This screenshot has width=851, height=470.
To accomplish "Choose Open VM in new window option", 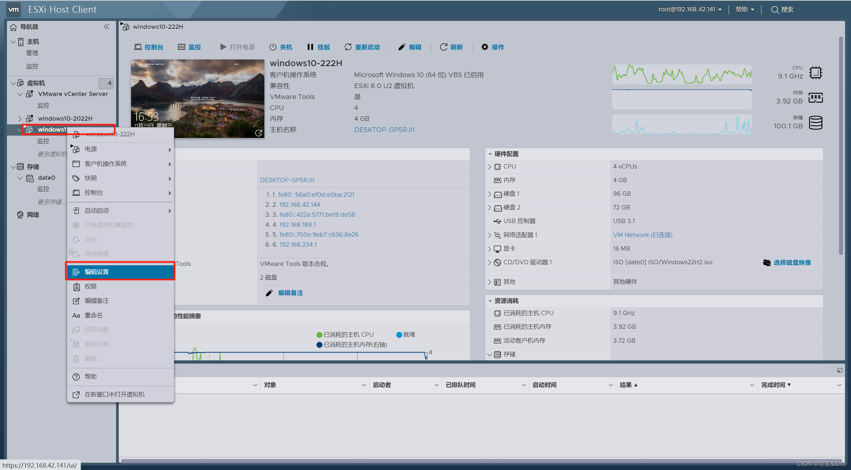I will pyautogui.click(x=121, y=394).
